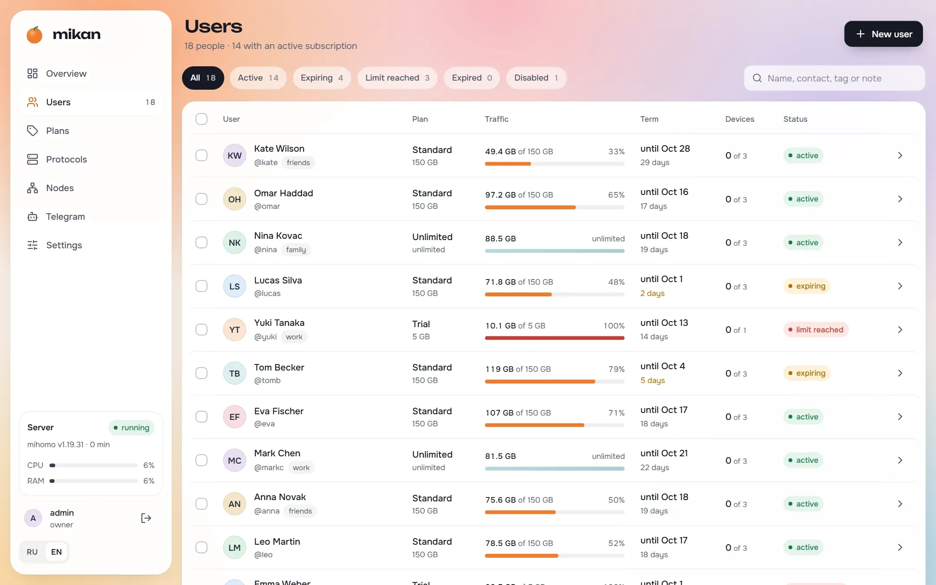The image size is (936, 585).
Task: Open Overview from the sidebar icon
Action: [x=32, y=73]
